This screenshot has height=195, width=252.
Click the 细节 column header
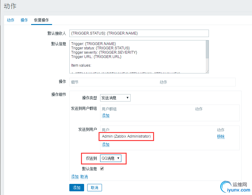pos(75,82)
